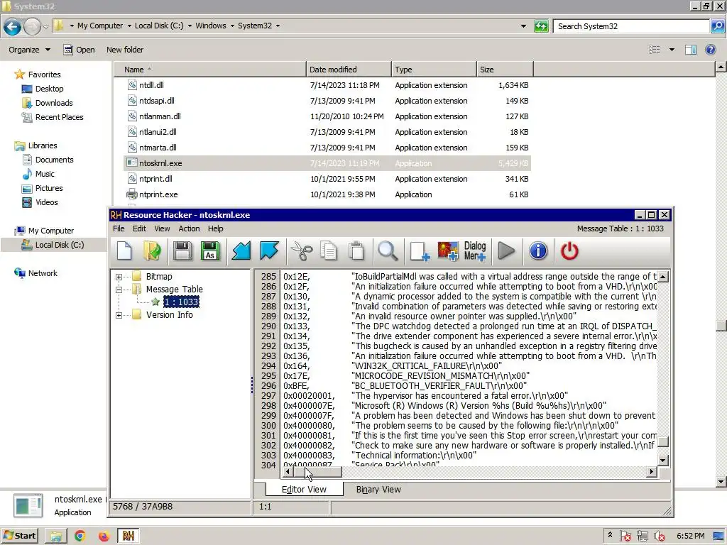Open Downloads in Favorites sidebar

coord(54,103)
